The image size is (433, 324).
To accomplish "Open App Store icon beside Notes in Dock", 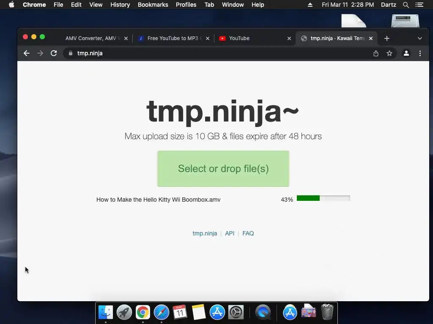I will [217, 312].
